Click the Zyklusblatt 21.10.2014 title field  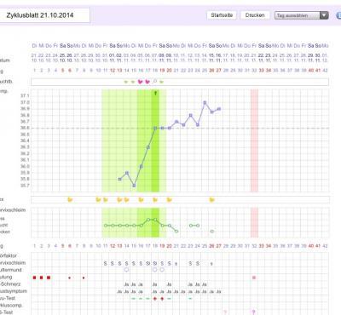tap(44, 15)
